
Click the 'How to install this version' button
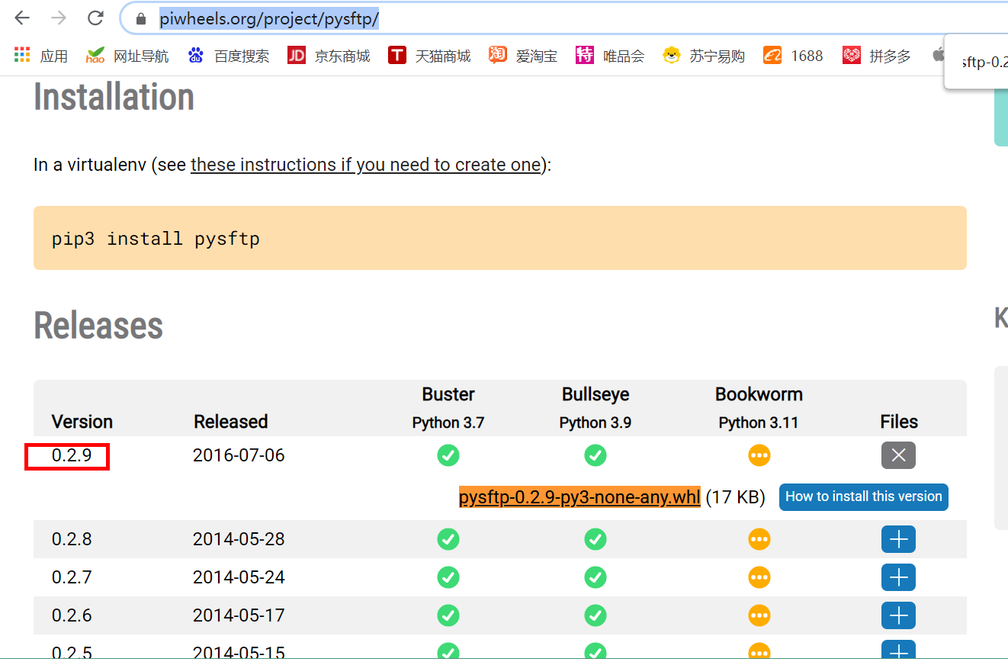click(863, 496)
